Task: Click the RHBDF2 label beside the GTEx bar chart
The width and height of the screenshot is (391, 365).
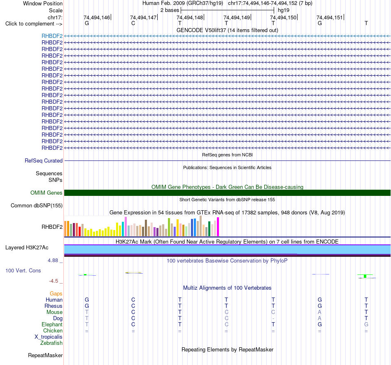Action: [52, 227]
